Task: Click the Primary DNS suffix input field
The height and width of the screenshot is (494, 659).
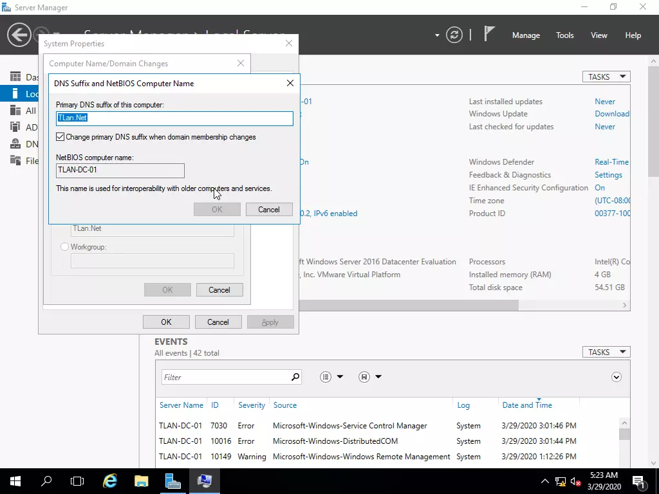Action: 174,118
